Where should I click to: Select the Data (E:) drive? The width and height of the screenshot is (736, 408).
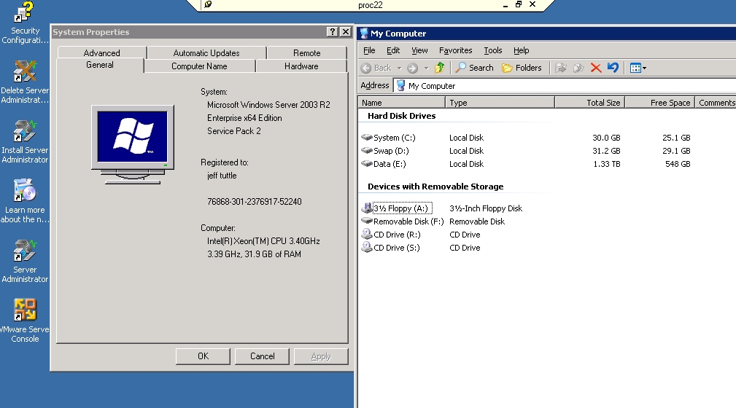click(384, 164)
